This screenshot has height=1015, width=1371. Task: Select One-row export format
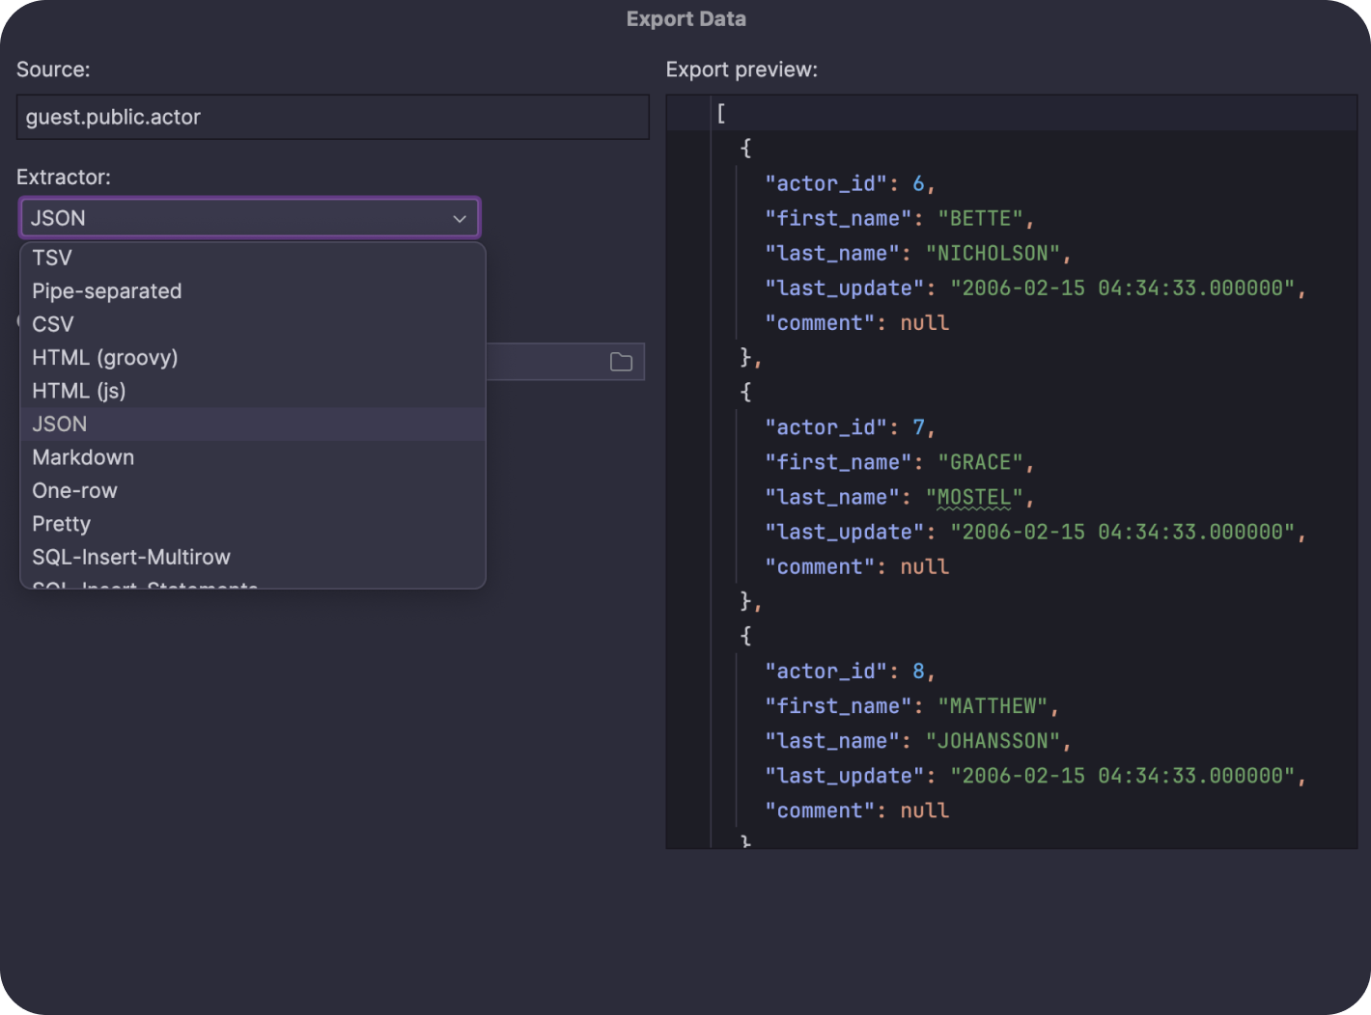pyautogui.click(x=74, y=490)
